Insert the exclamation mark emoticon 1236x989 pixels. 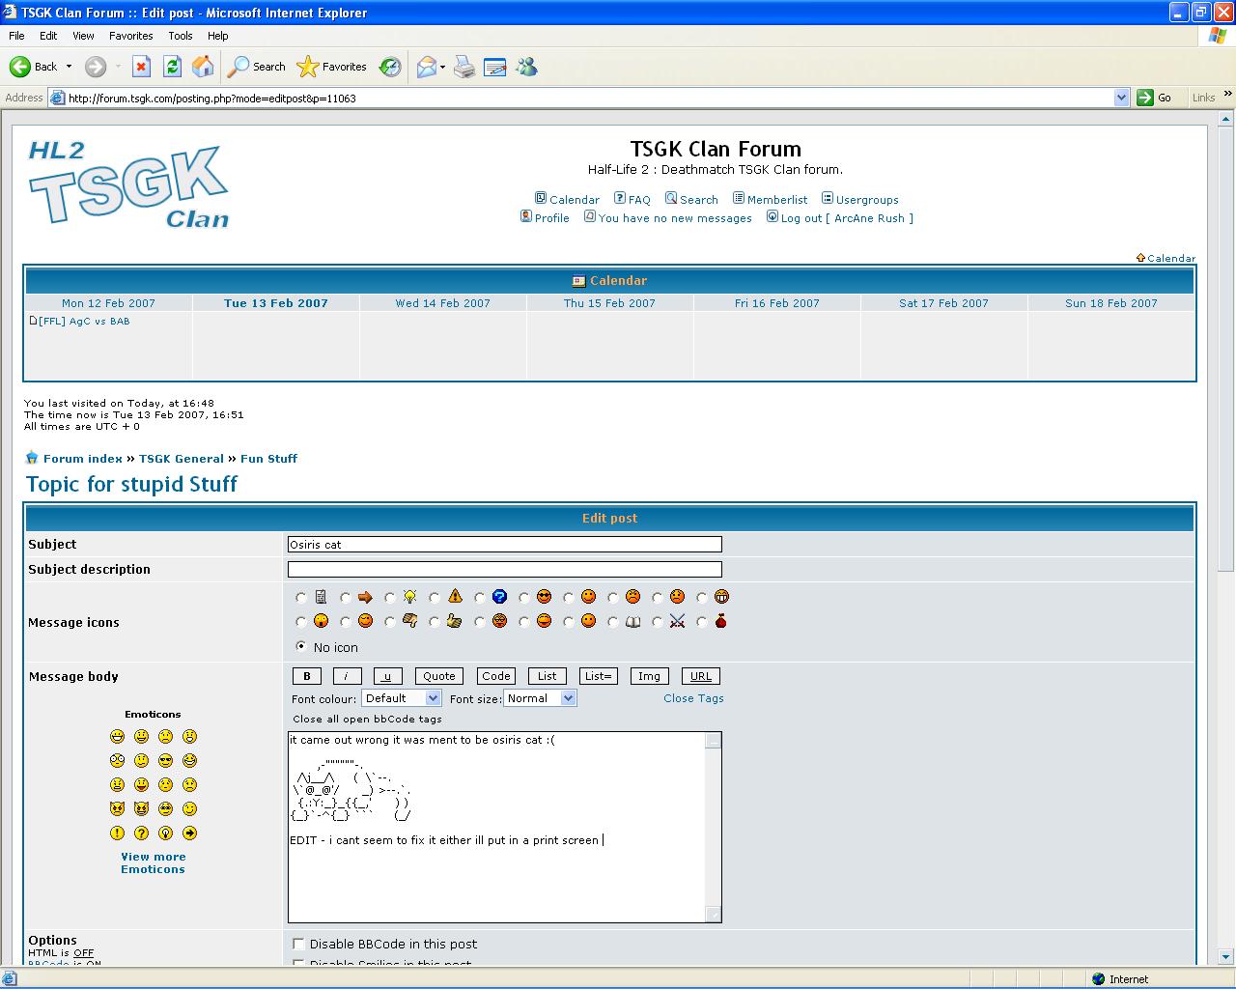117,833
